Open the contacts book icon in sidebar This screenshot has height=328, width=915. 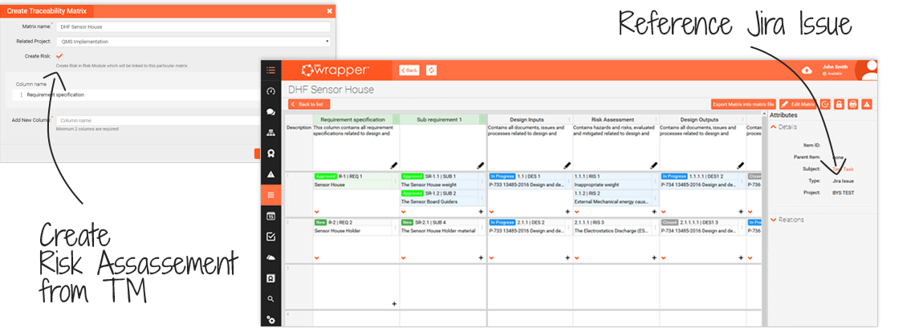(x=270, y=278)
